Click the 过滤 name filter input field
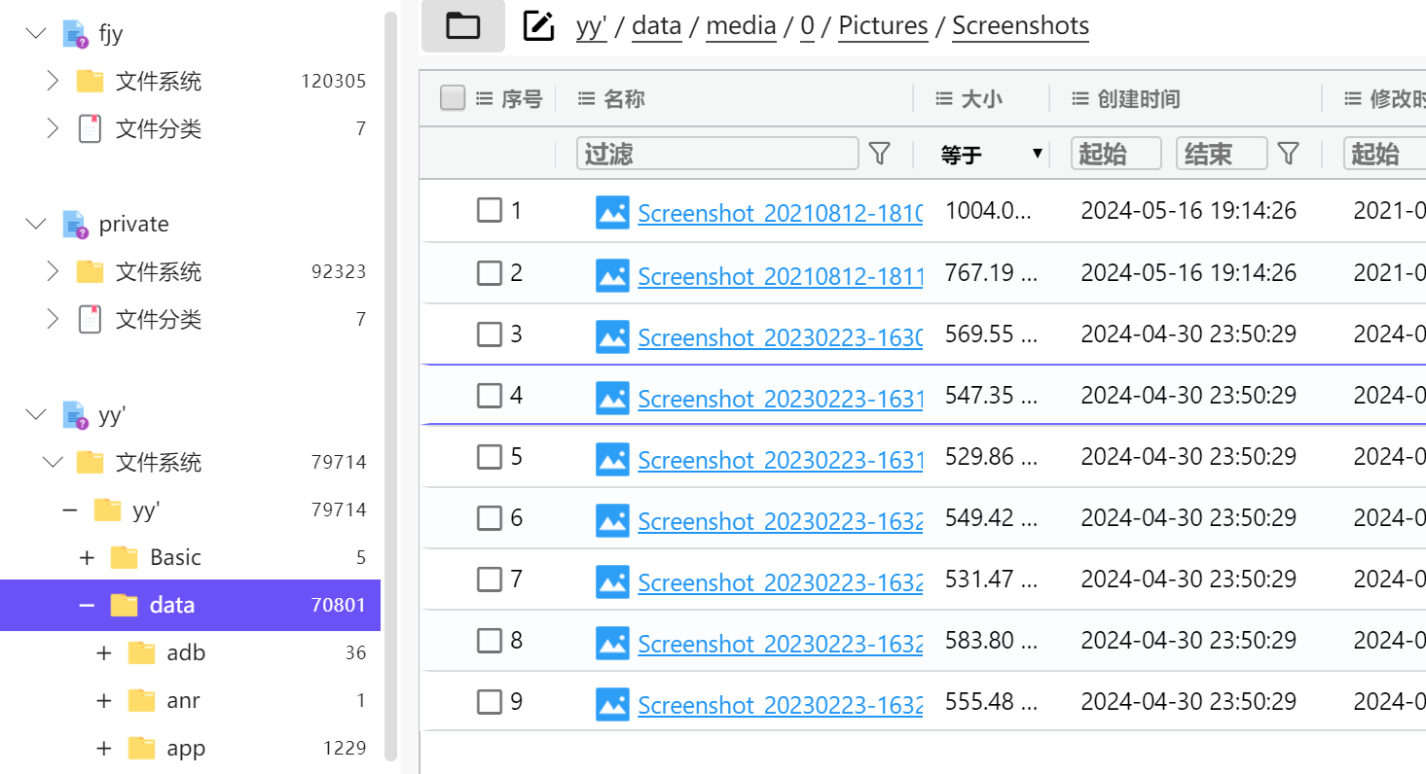Image resolution: width=1426 pixels, height=774 pixels. pyautogui.click(x=717, y=154)
